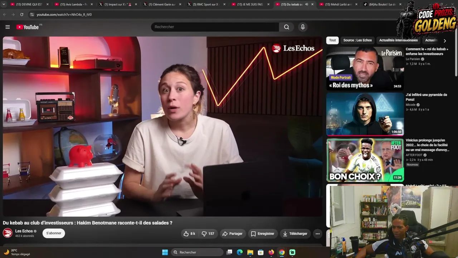The image size is (458, 258).
Task: Focus the YouTube Rechercher search field
Action: tap(215, 27)
